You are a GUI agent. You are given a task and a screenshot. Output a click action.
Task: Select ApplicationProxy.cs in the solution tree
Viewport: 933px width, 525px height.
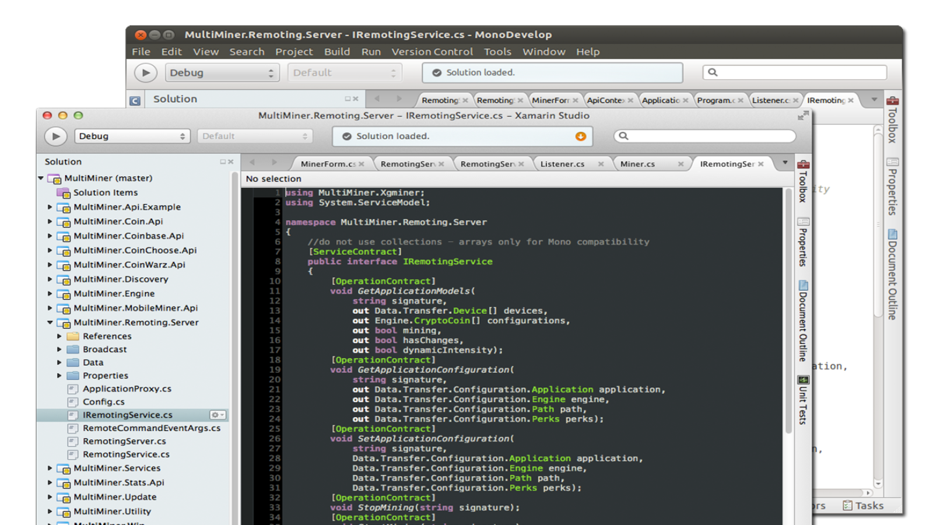127,388
